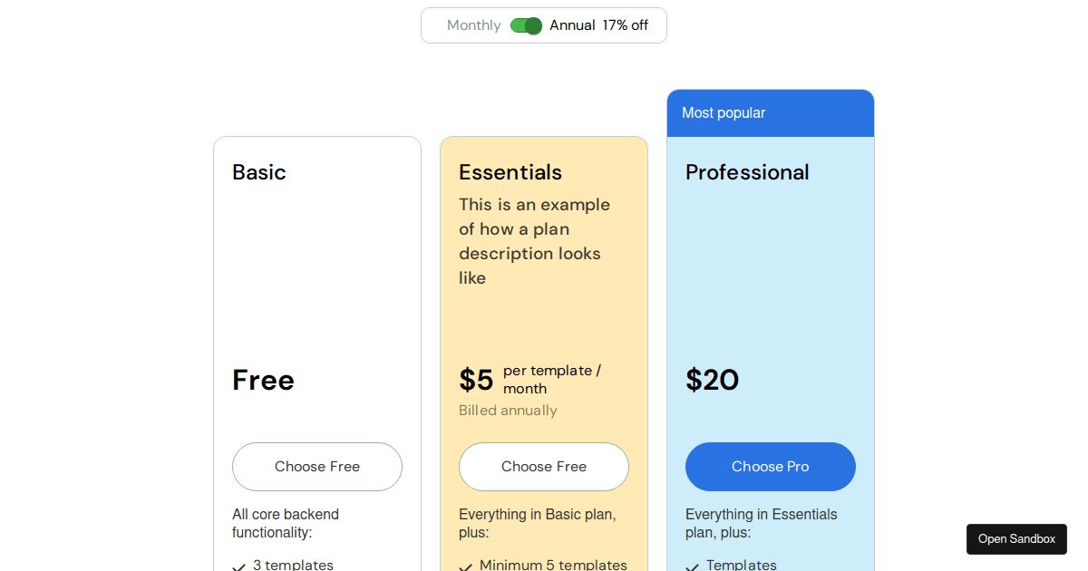Click the $20 price on Professional plan
This screenshot has width=1088, height=571.
tap(713, 380)
